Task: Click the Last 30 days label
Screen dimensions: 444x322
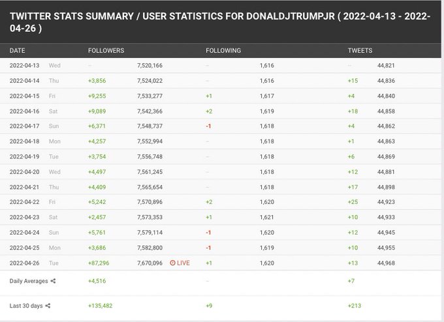Action: (x=25, y=306)
